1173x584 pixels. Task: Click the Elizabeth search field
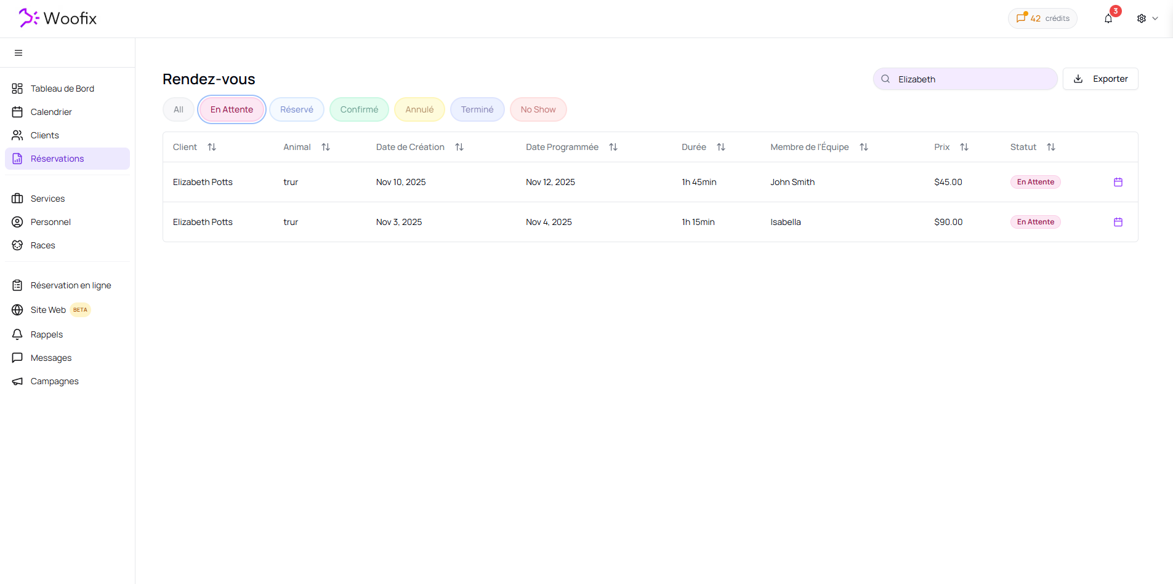[973, 79]
